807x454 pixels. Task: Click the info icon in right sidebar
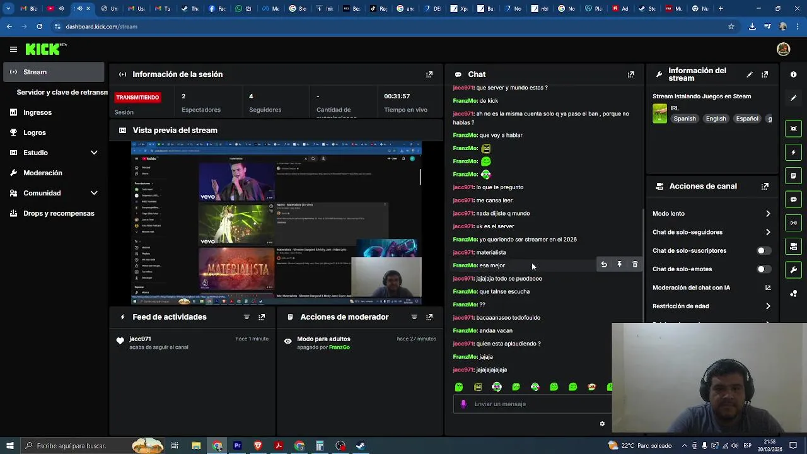click(794, 74)
